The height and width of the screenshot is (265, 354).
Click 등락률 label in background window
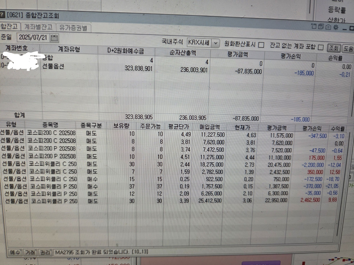[x=337, y=10]
